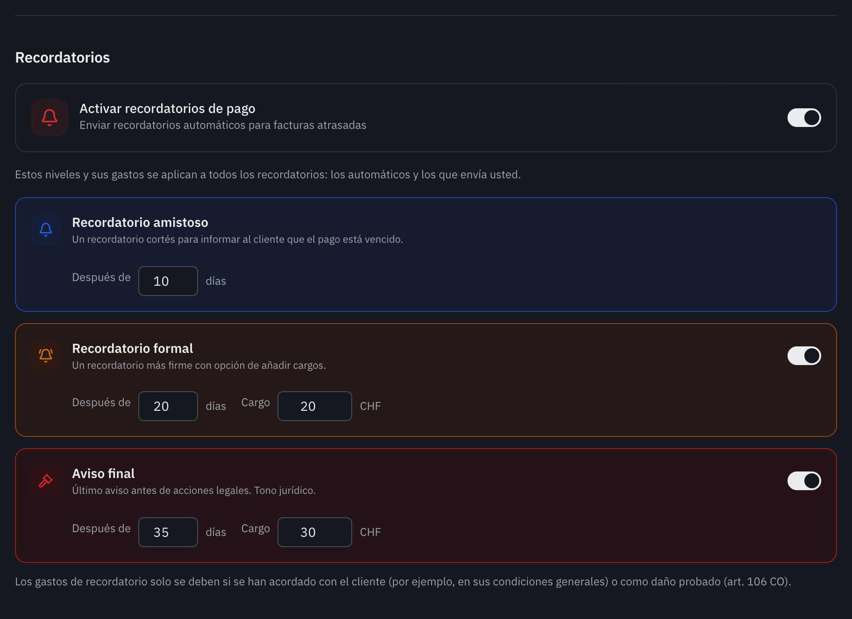Edit Cargo amount field in Recordatorio formal

point(315,406)
